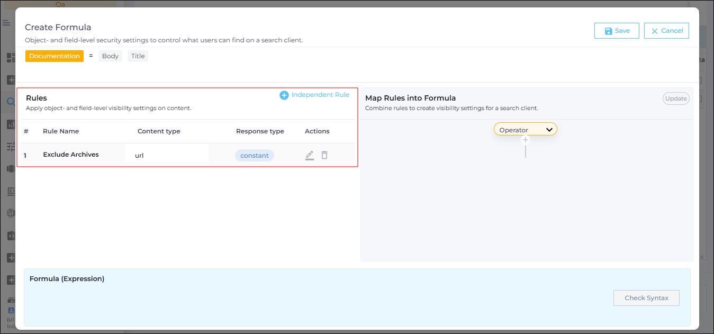714x334 pixels.
Task: Click the Operator dropdown chevron arrow
Action: (549, 130)
